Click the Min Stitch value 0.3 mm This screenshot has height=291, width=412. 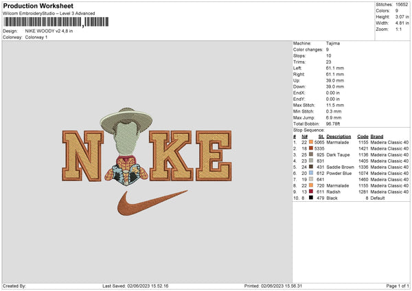click(x=334, y=111)
